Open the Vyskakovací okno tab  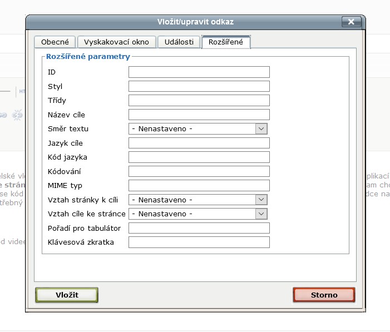point(117,42)
